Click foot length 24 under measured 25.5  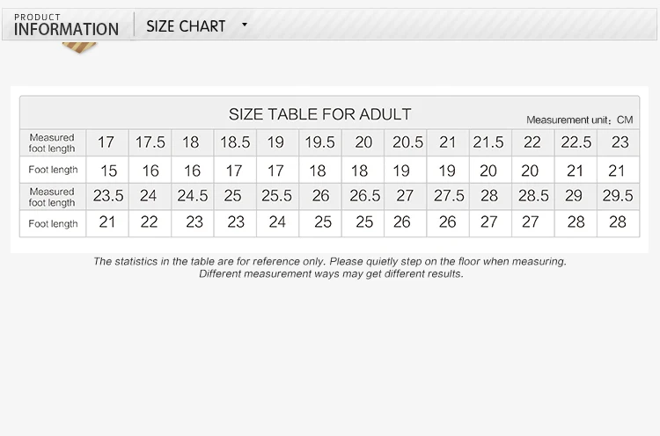pyautogui.click(x=277, y=223)
